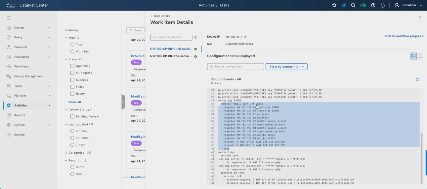
Task: Click the Policy shield icon
Action: (9, 37)
